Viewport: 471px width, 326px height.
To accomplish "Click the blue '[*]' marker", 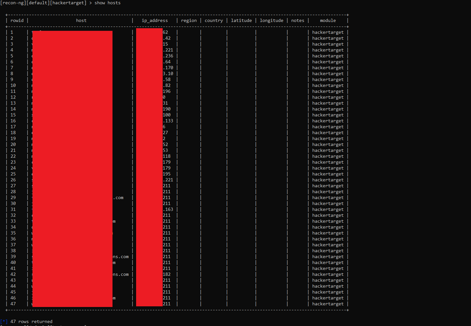I will 4,321.
